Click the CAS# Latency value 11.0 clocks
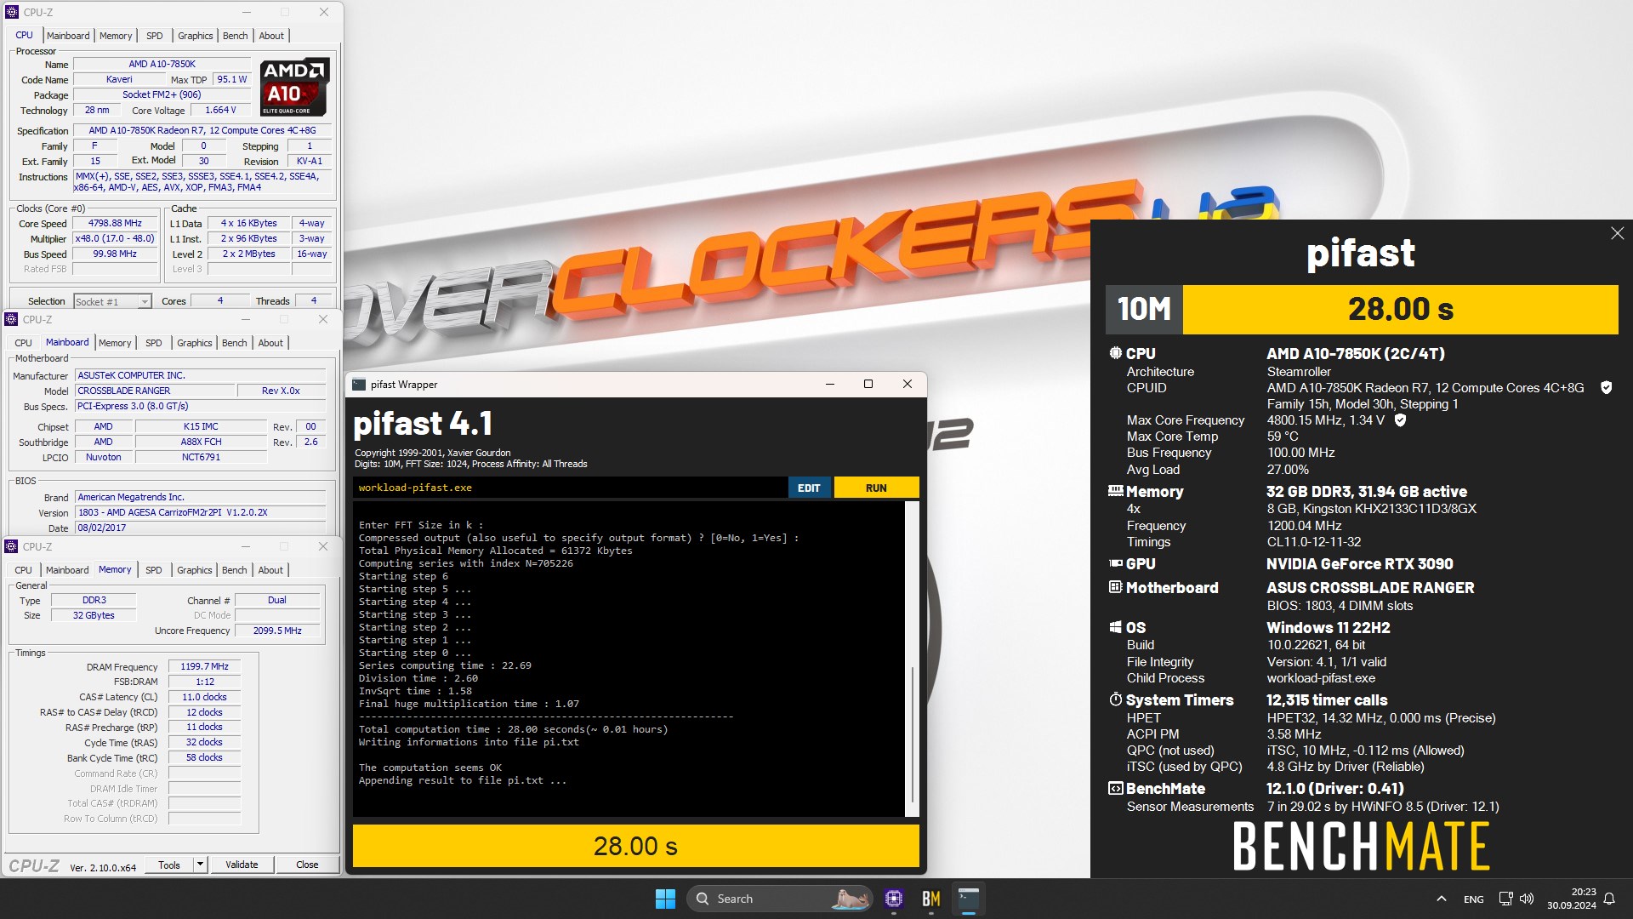The height and width of the screenshot is (919, 1633). point(204,697)
